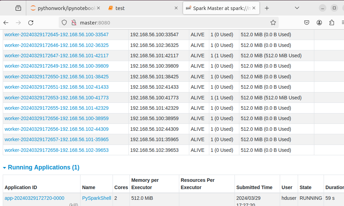Close the test tab
344x206 pixels.
[176, 8]
